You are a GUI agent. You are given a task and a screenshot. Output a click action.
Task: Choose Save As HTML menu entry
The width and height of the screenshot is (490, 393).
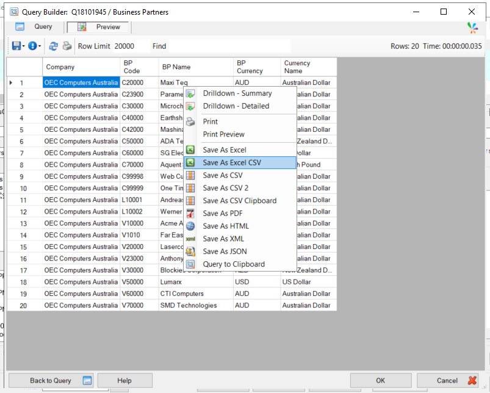(x=240, y=226)
